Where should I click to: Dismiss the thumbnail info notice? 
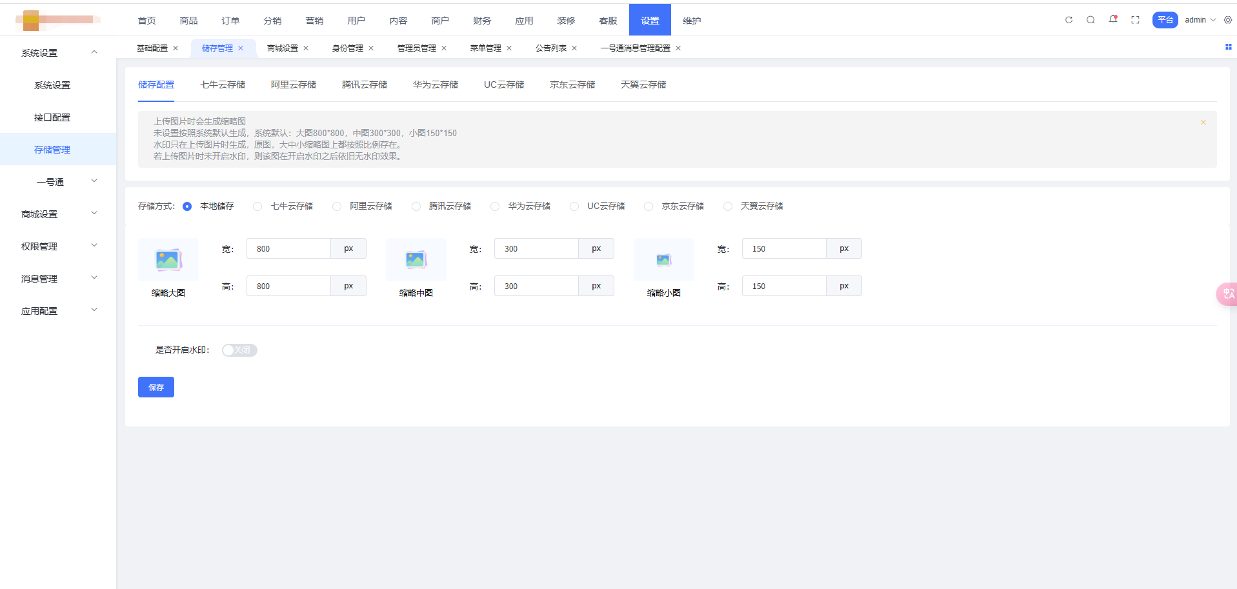(x=1203, y=122)
